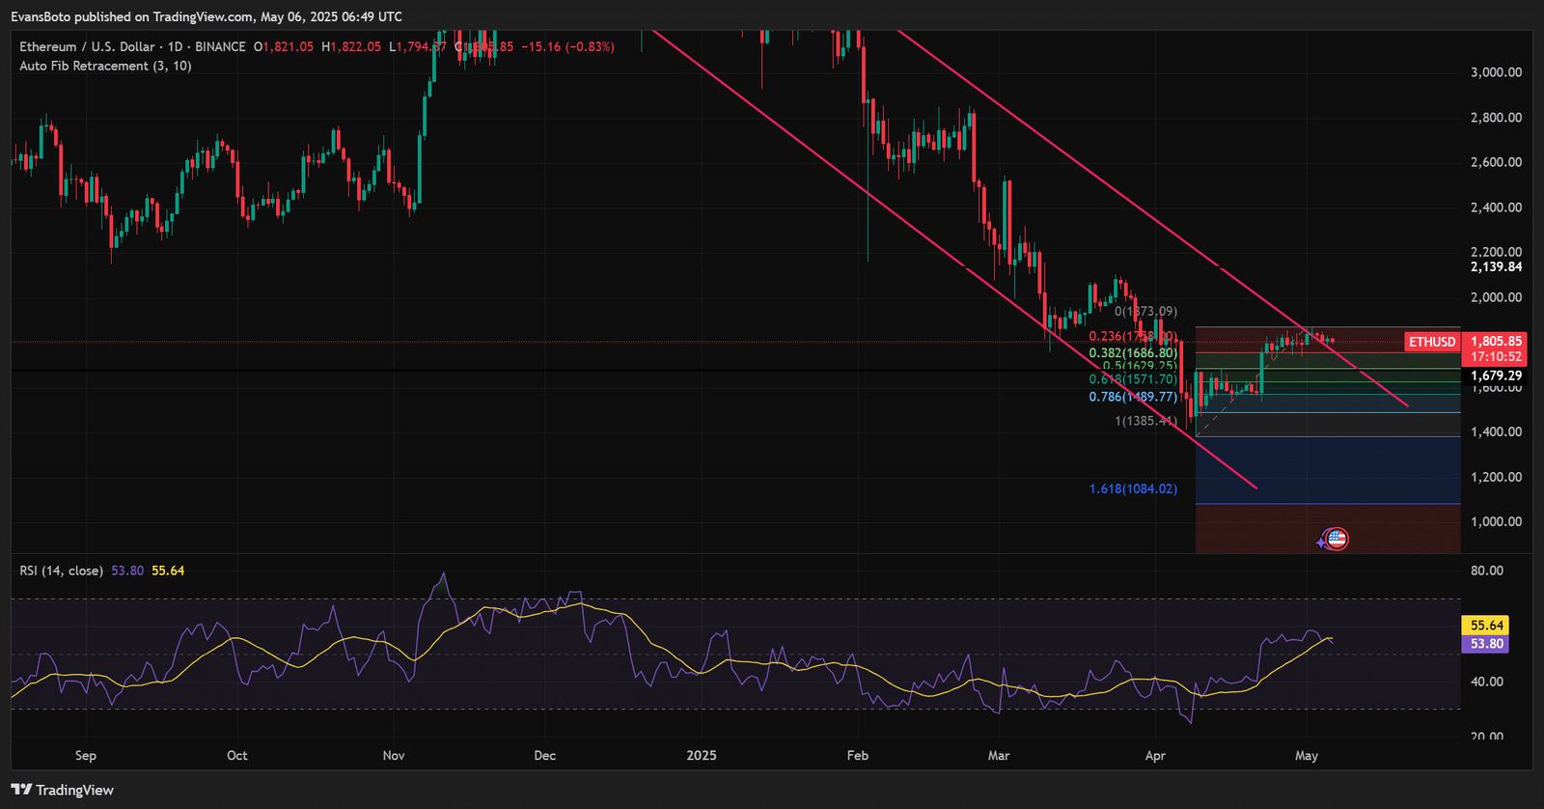
Task: Click the 2025 marker on time axis
Action: pyautogui.click(x=702, y=755)
